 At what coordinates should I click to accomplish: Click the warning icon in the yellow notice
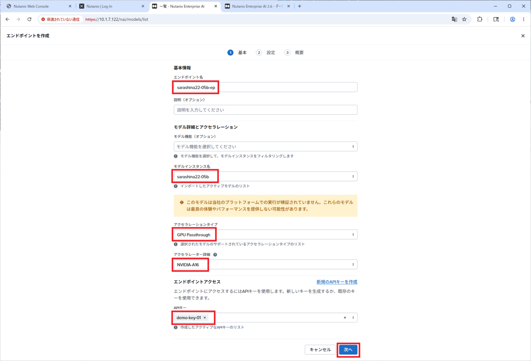click(181, 202)
